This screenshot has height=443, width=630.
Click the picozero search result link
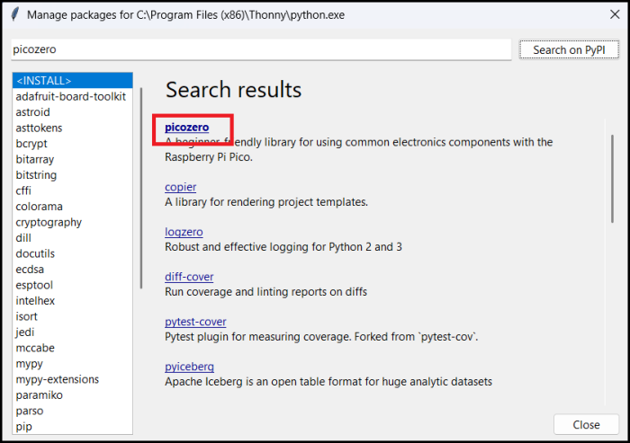point(187,128)
